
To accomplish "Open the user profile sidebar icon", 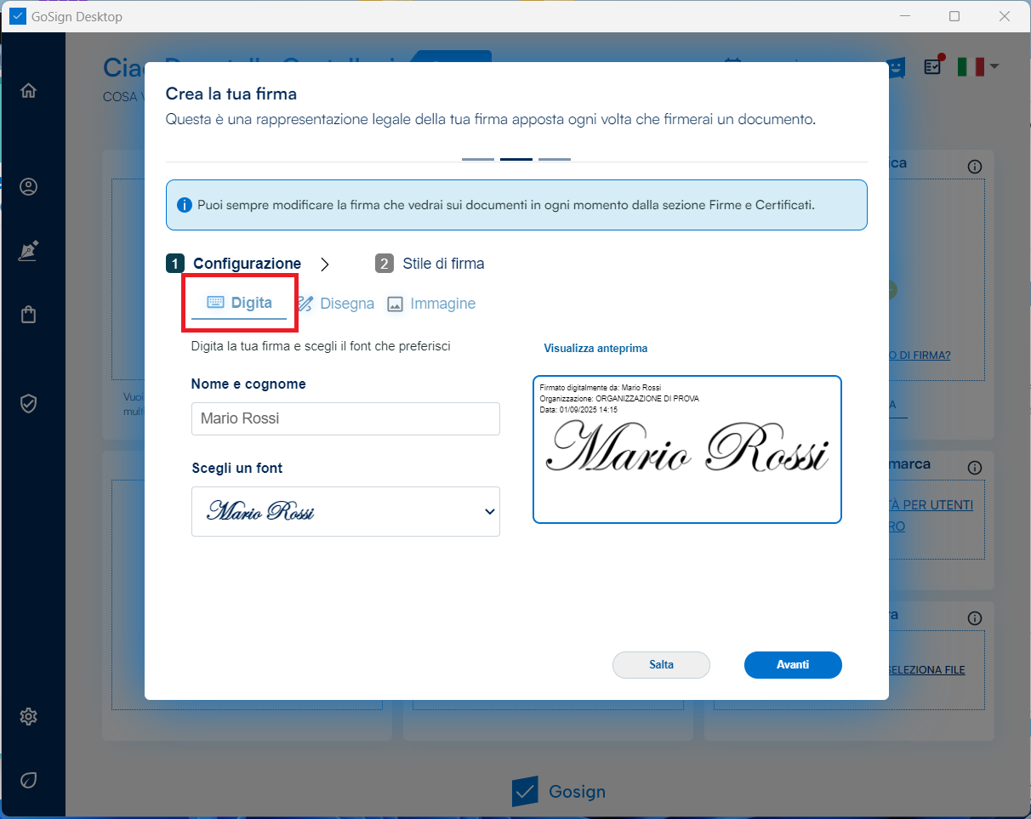I will (x=29, y=187).
